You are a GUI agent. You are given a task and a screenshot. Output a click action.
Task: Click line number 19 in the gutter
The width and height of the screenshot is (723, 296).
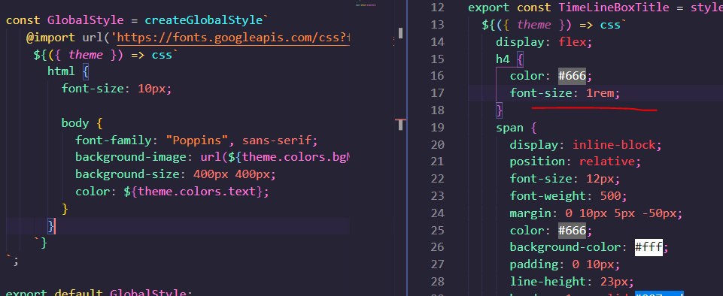pos(437,128)
